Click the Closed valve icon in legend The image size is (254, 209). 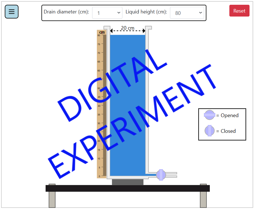click(x=209, y=131)
